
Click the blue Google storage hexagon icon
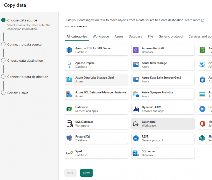202,109
